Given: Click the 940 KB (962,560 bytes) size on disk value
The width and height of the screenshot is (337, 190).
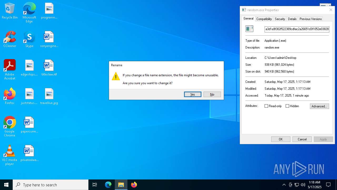Looking at the screenshot, I should (x=279, y=72).
